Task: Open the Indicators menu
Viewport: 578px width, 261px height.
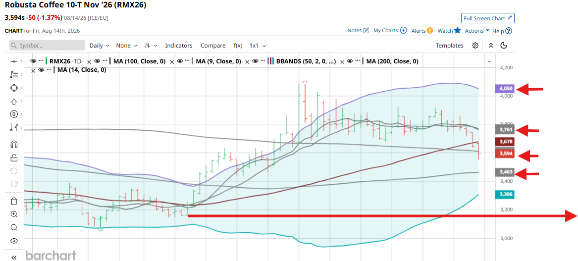Action: (x=179, y=46)
